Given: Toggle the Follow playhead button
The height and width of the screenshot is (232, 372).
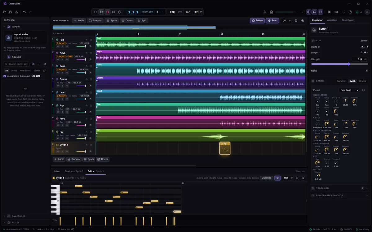Looking at the screenshot, I should click(x=257, y=21).
